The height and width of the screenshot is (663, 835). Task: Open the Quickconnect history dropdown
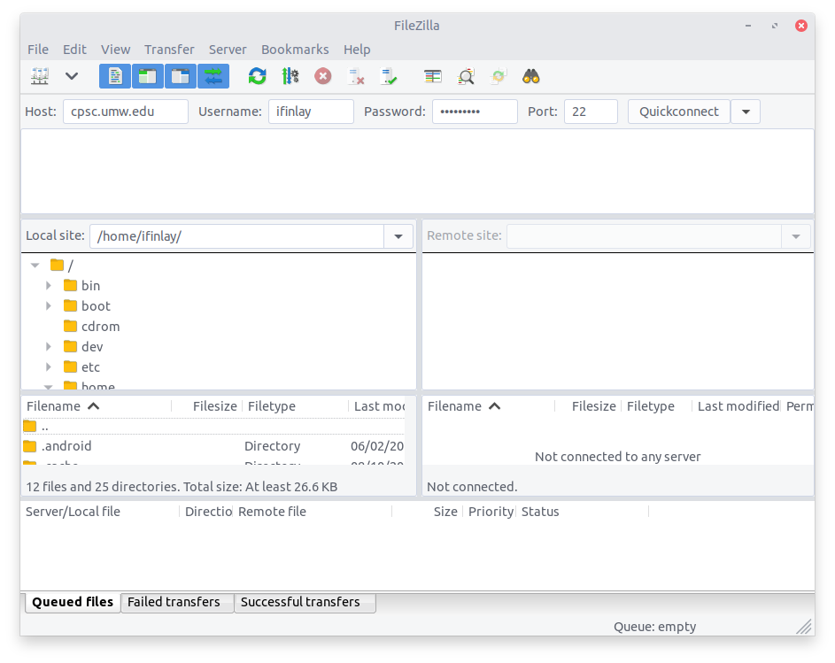click(x=746, y=112)
